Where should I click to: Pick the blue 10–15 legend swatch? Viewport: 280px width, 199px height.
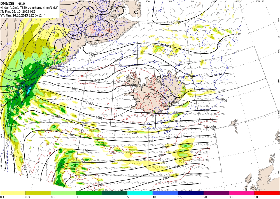(x=165, y=193)
